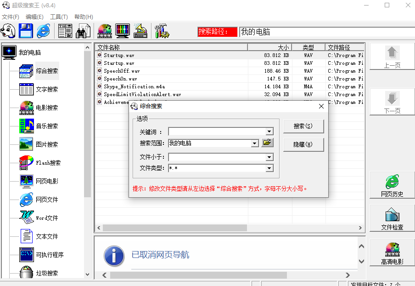Sort by 类型 column header
Screen dimensions: 415x286
pyautogui.click(x=308, y=47)
